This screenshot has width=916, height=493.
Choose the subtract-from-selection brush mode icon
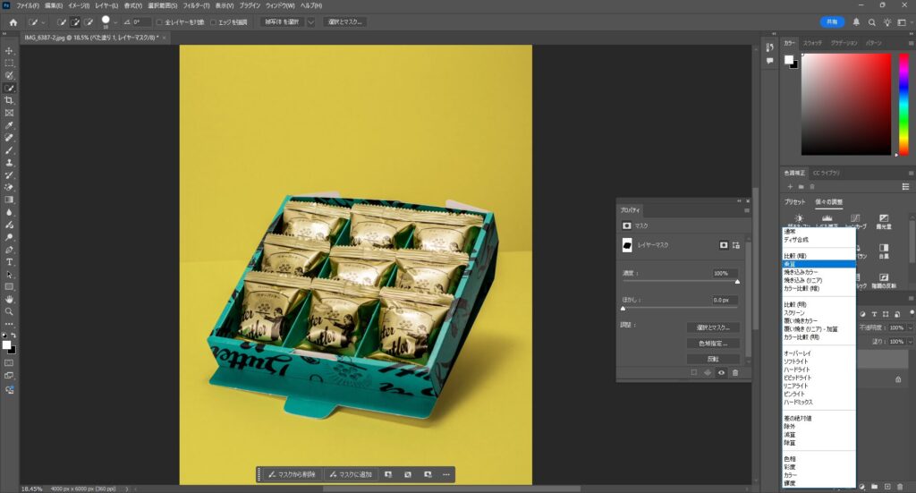click(89, 22)
